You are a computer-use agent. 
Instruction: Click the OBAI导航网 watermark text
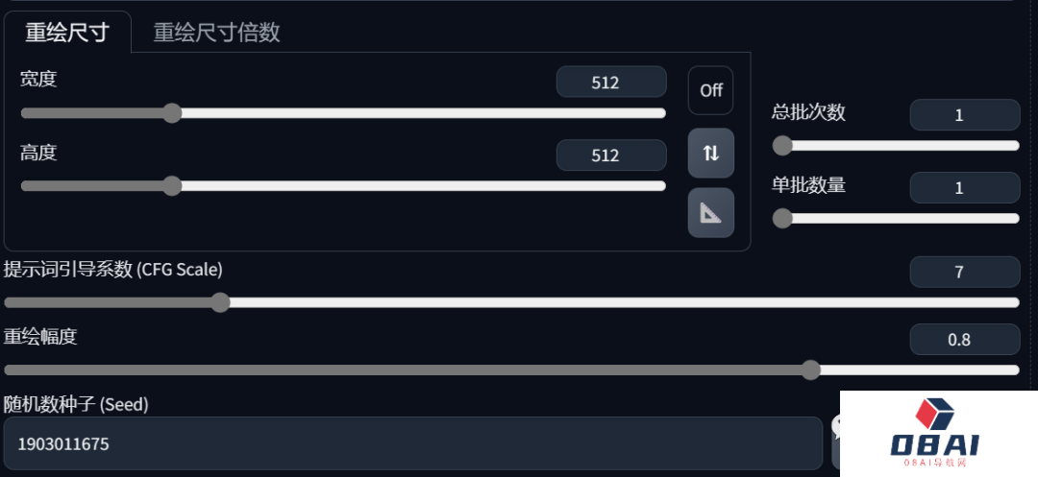coord(934,463)
